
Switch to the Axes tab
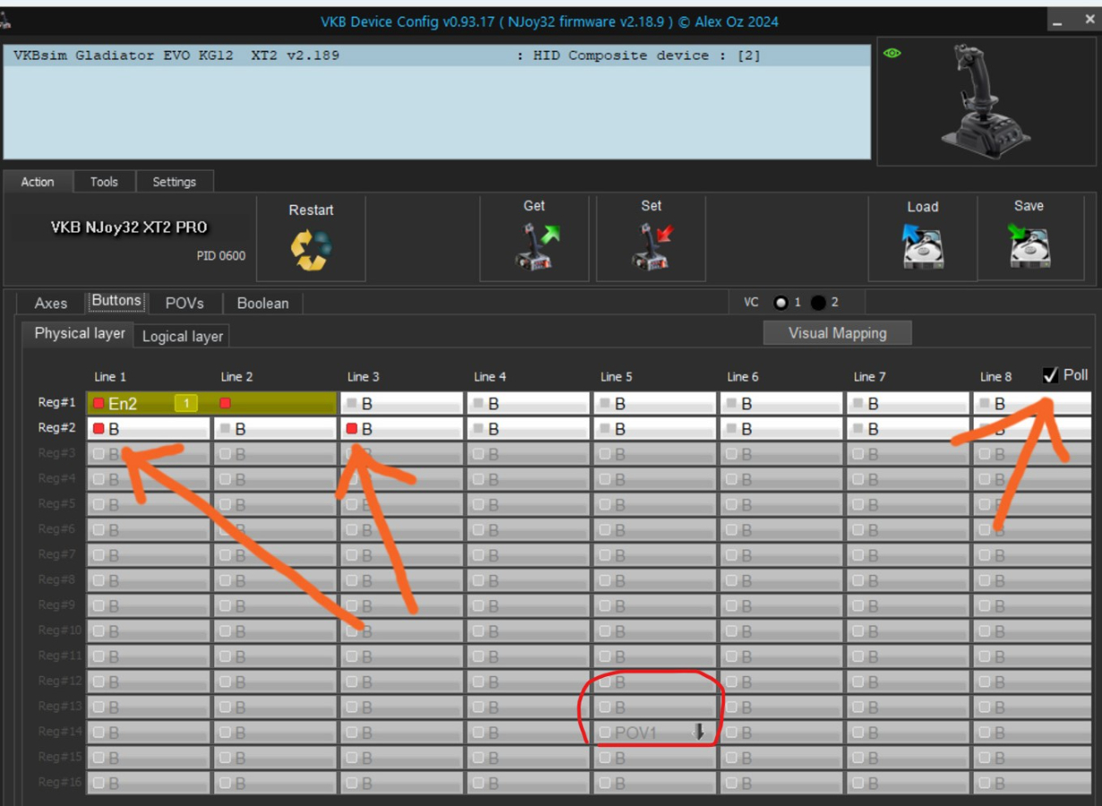[x=51, y=303]
